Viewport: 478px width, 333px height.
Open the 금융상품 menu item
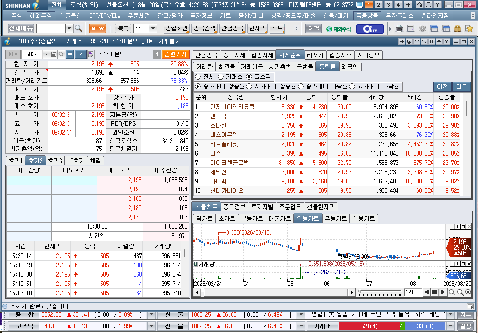367,15
